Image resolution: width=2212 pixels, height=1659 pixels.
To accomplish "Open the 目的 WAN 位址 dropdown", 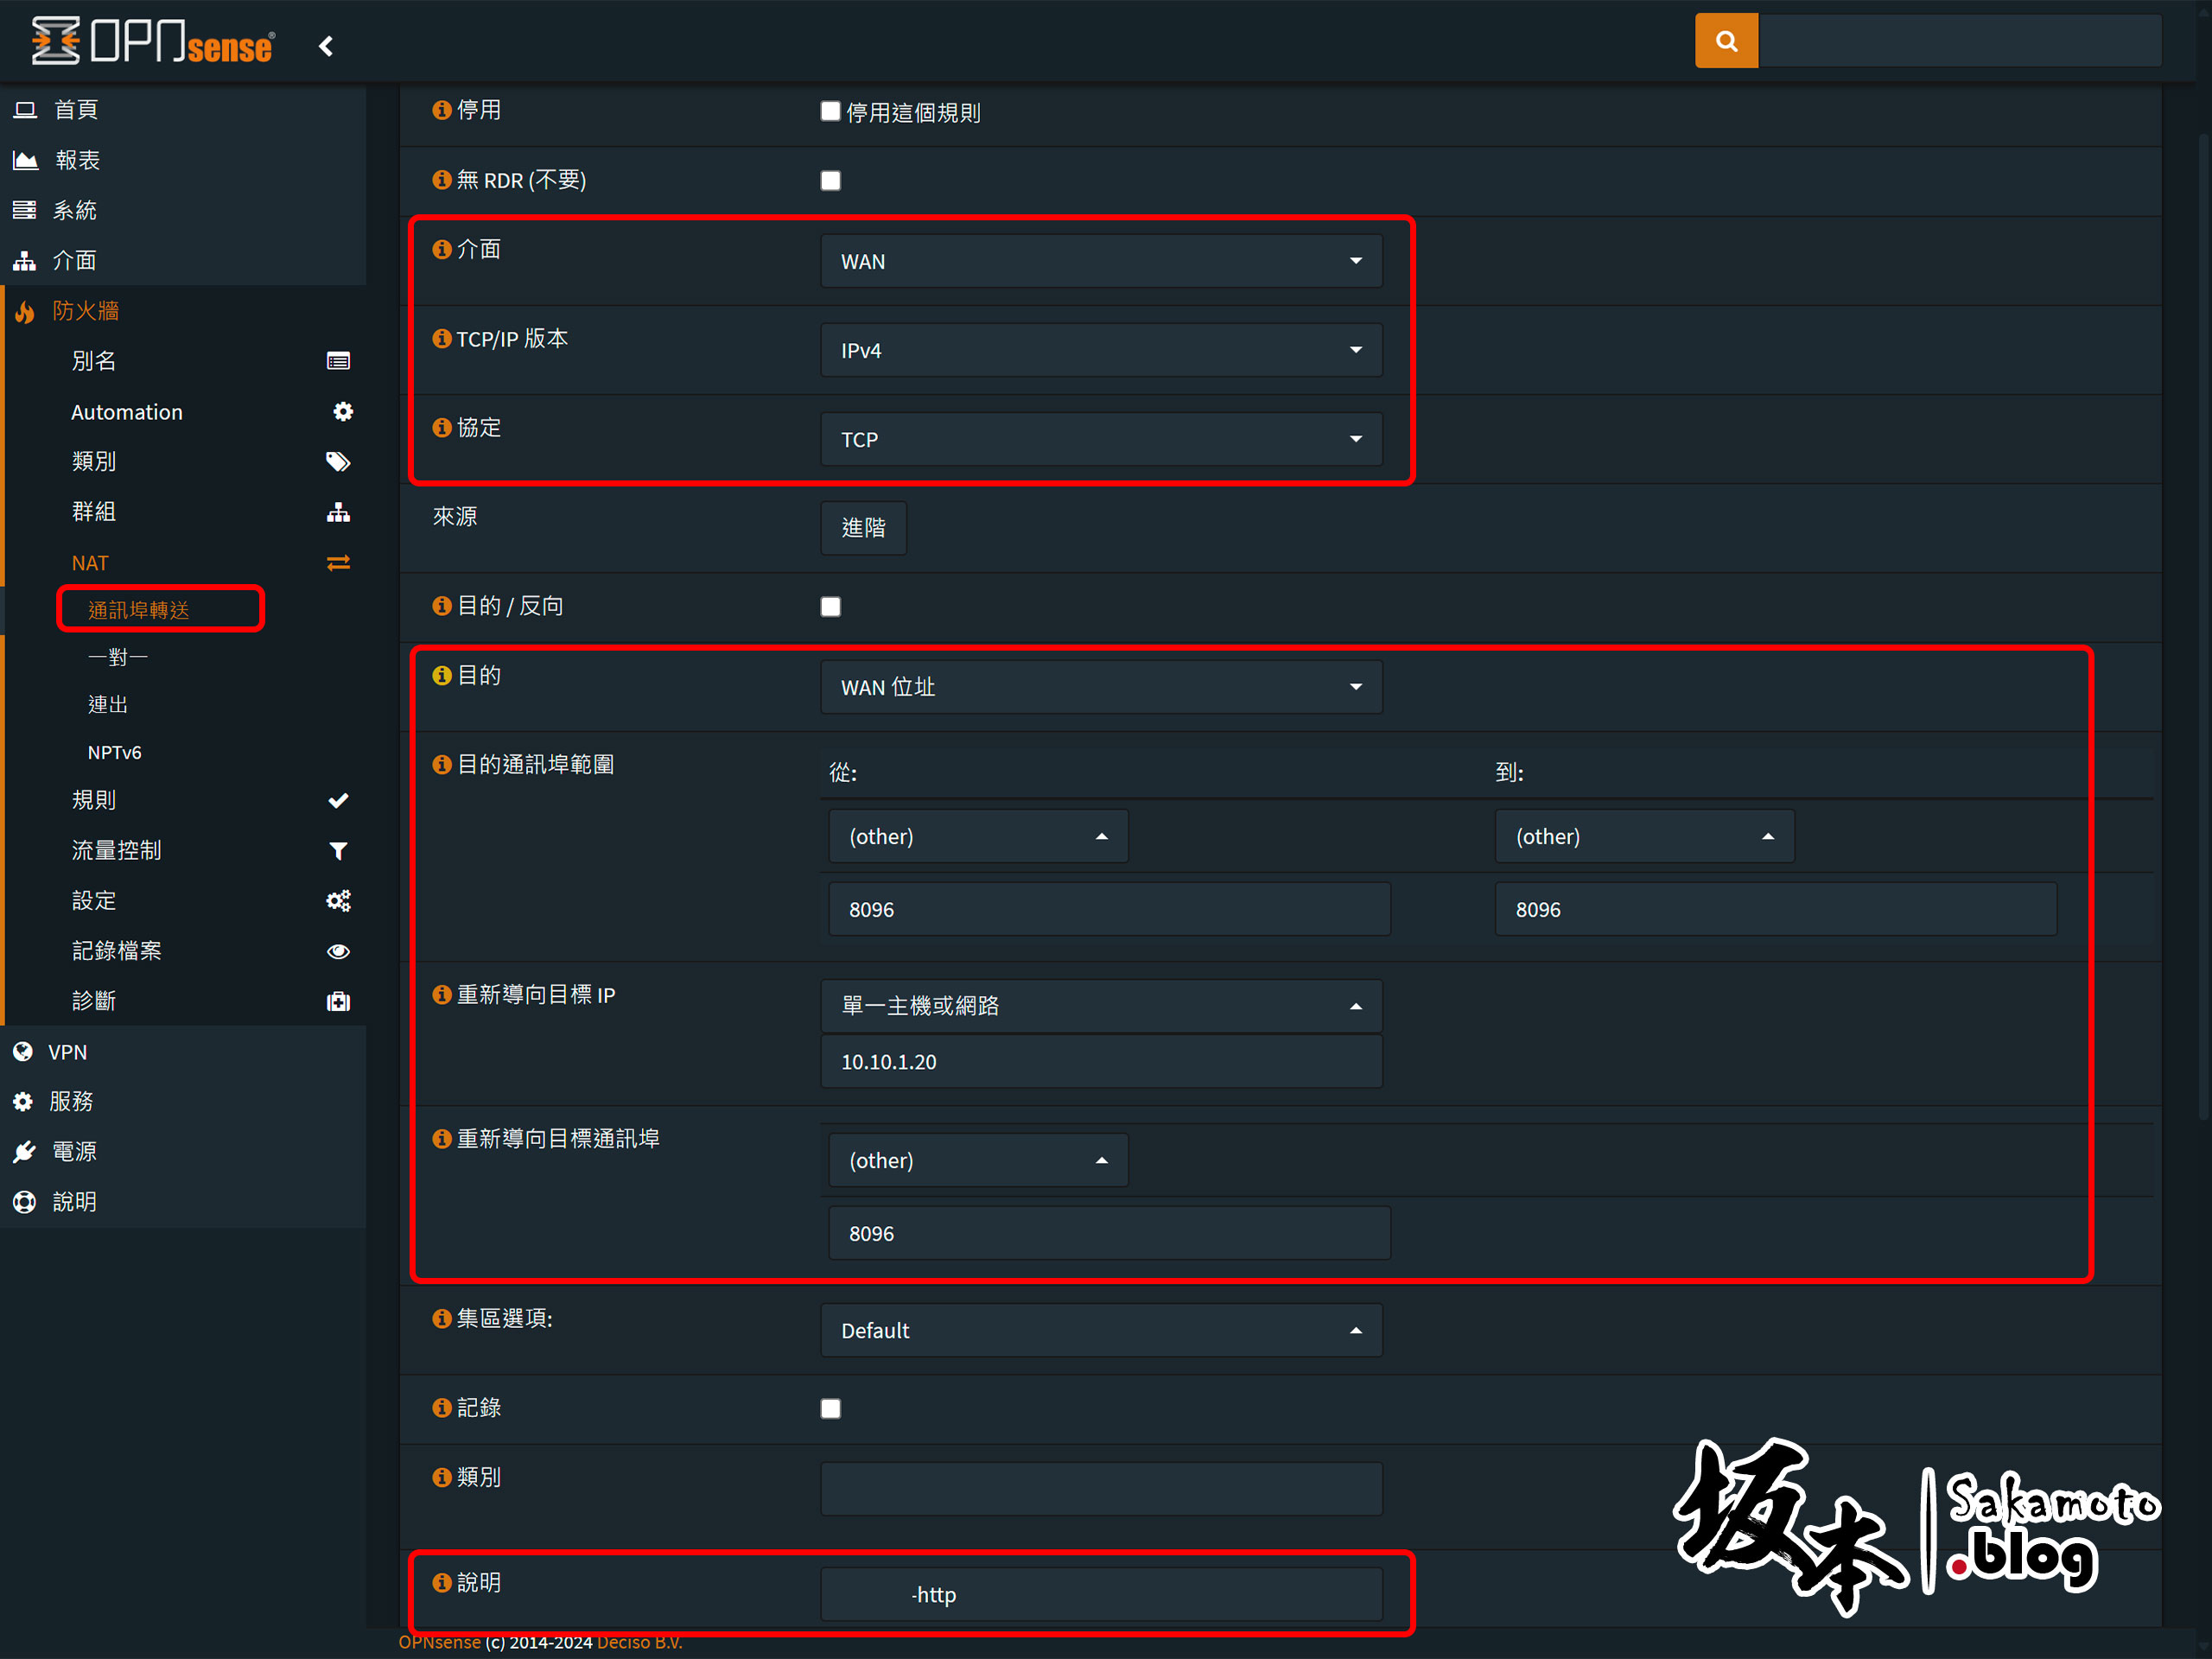I will click(1101, 687).
